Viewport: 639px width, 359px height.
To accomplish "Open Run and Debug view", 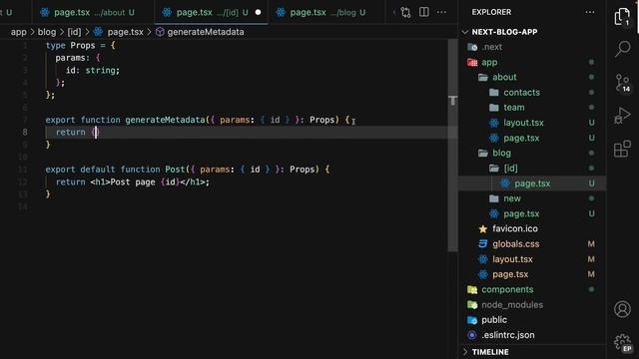I will (622, 116).
